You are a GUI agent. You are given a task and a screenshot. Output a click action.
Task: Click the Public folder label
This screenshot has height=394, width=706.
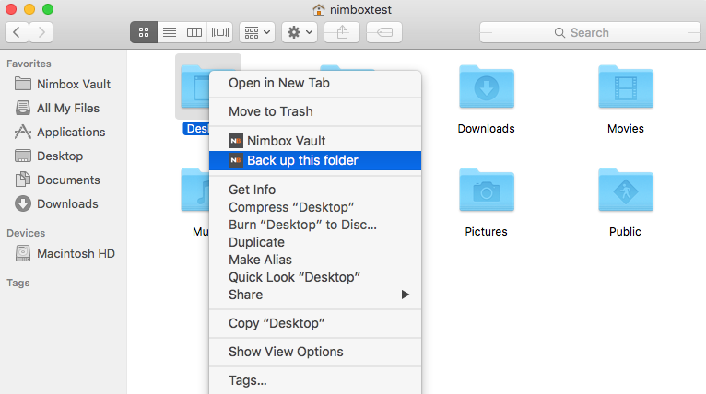625,232
